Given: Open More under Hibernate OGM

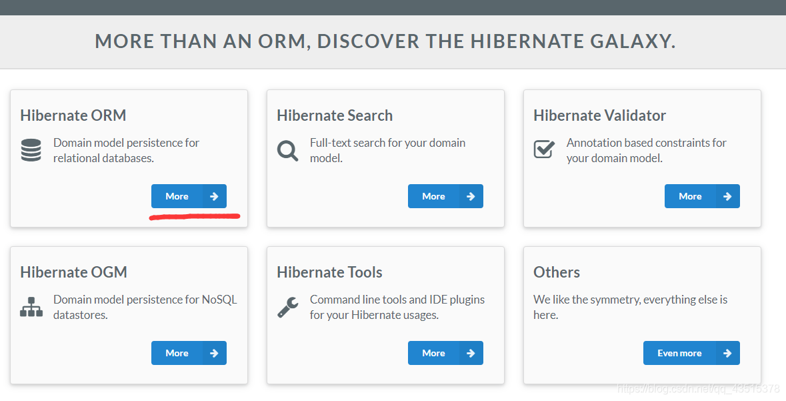Looking at the screenshot, I should pyautogui.click(x=189, y=353).
